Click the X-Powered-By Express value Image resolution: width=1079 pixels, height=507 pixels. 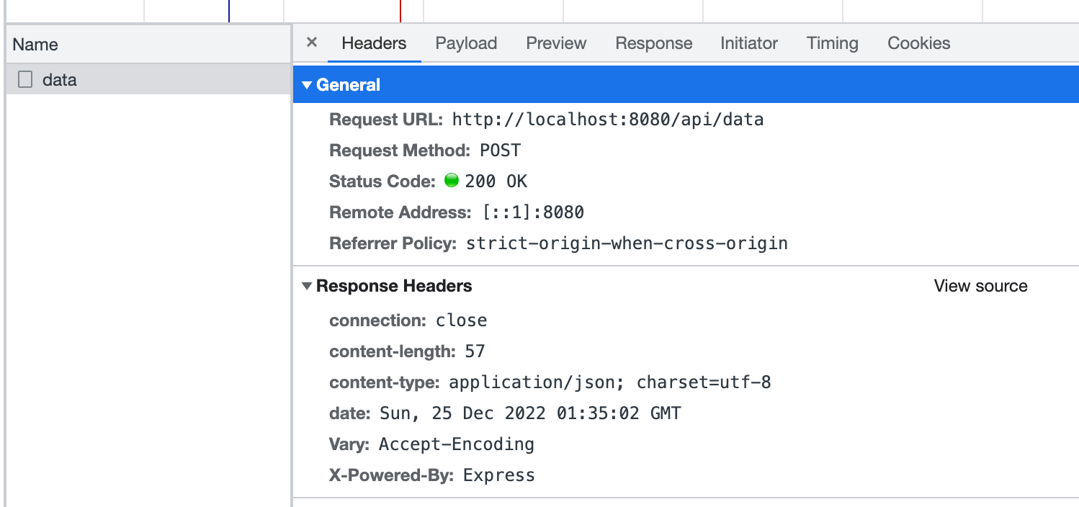(498, 475)
